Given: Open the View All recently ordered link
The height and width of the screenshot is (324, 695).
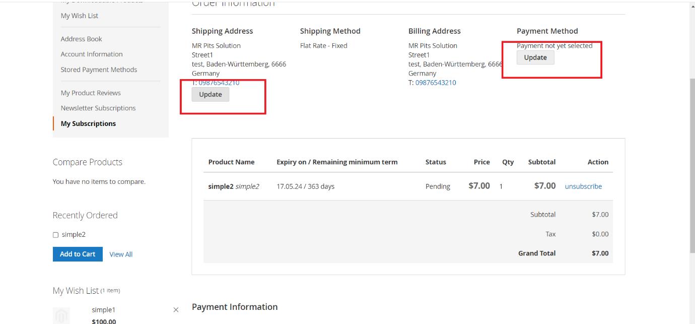Looking at the screenshot, I should point(121,254).
